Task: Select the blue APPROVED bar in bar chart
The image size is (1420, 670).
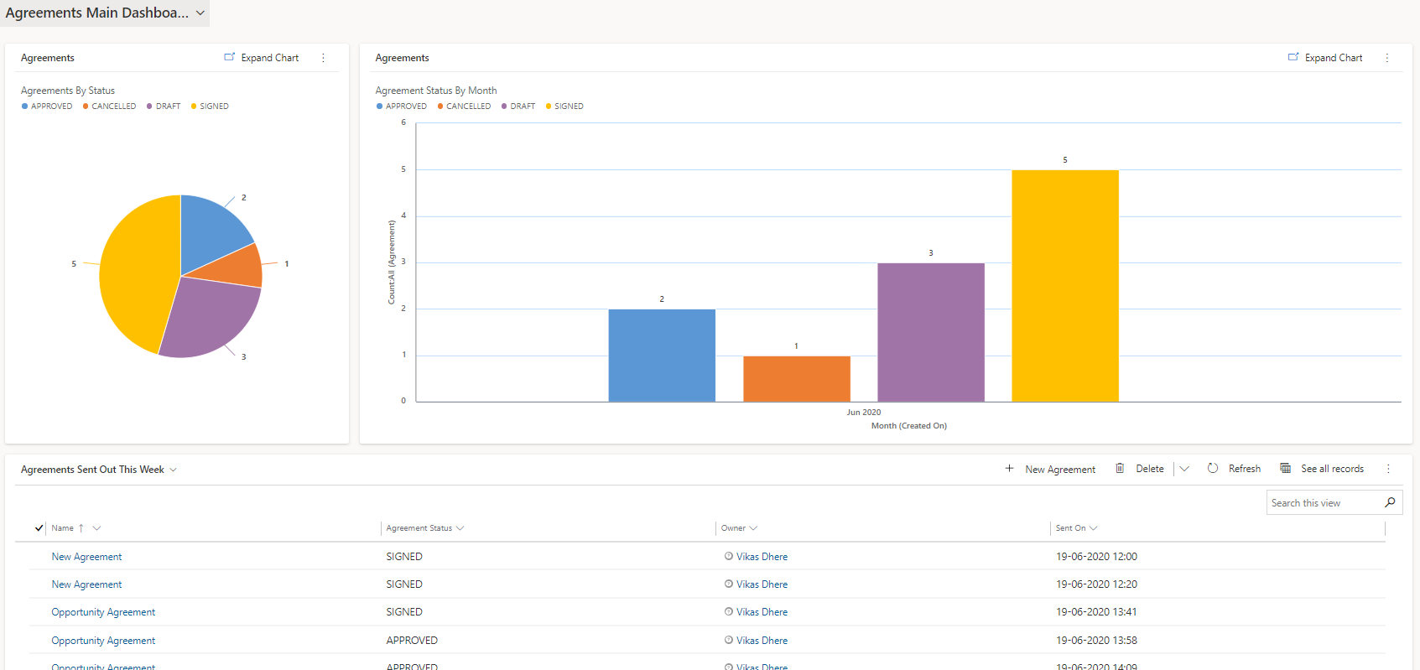Action: pos(662,356)
